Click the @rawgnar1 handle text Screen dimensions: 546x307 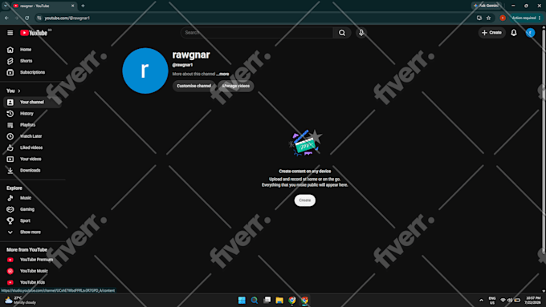(182, 65)
